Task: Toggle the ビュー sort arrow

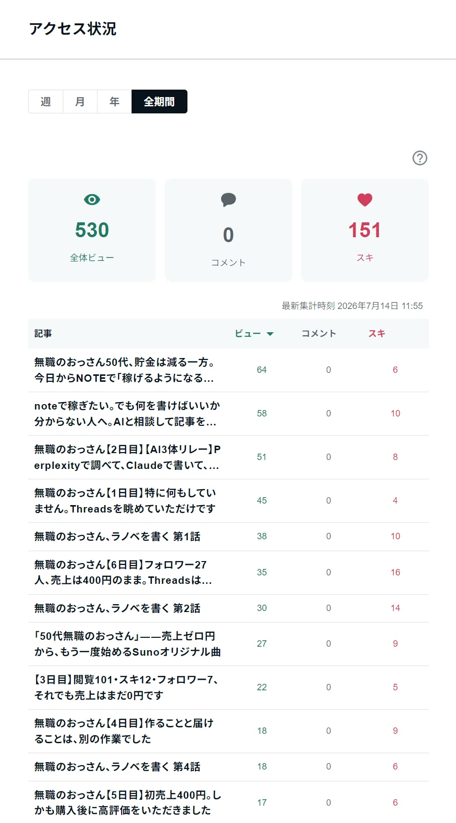Action: pos(270,334)
